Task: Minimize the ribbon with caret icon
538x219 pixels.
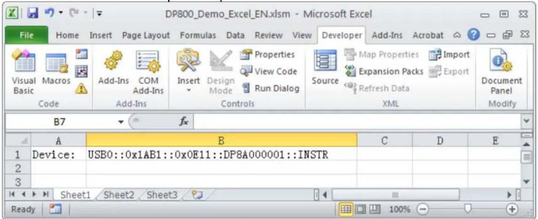Action: point(458,36)
